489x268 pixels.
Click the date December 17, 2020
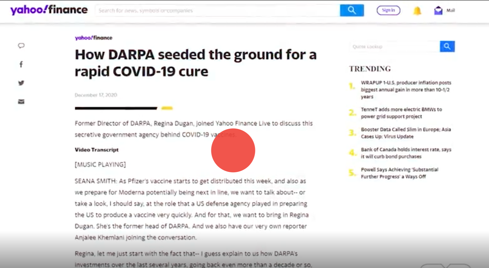(96, 95)
